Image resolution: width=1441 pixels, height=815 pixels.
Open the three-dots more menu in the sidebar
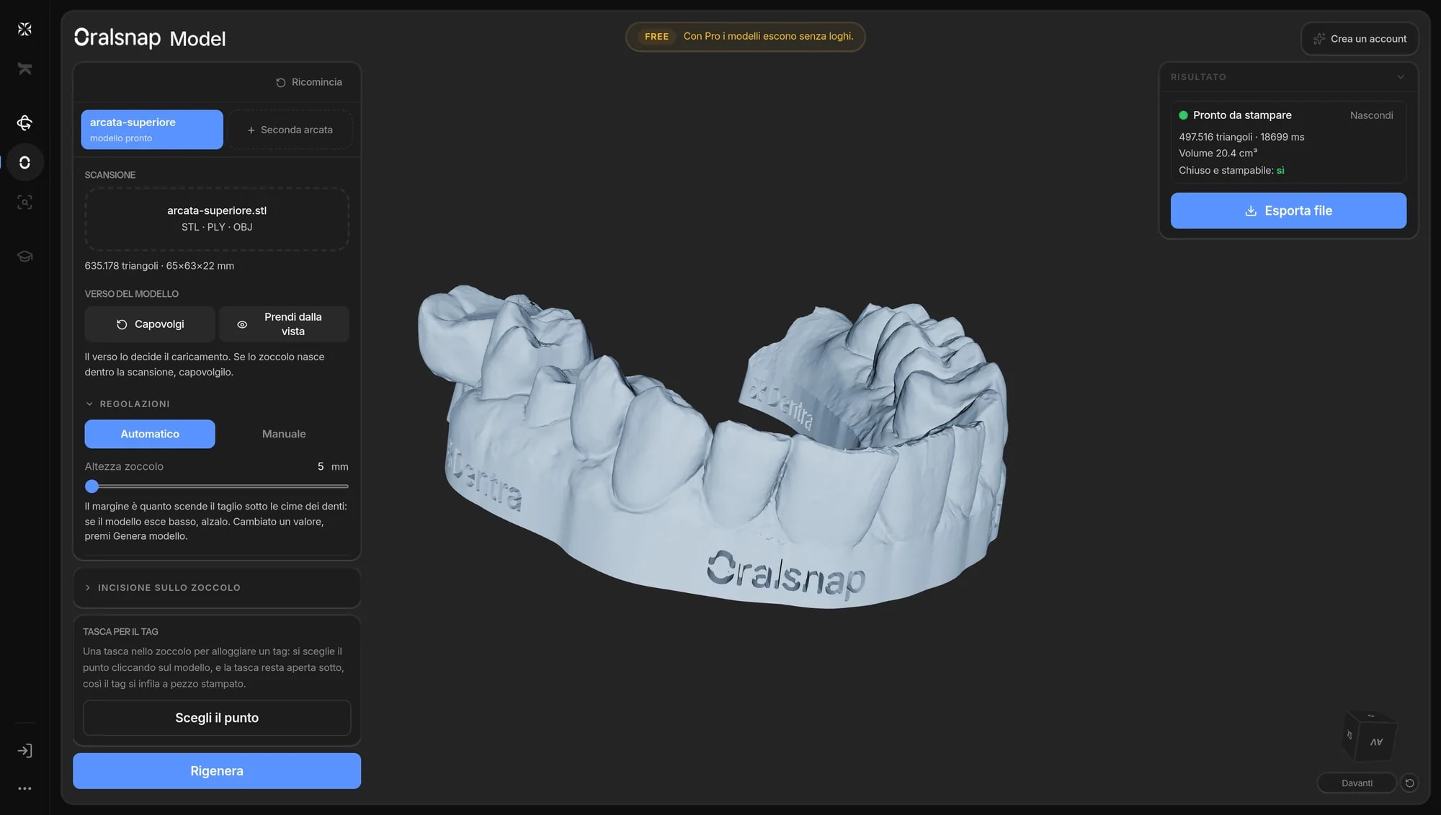24,788
